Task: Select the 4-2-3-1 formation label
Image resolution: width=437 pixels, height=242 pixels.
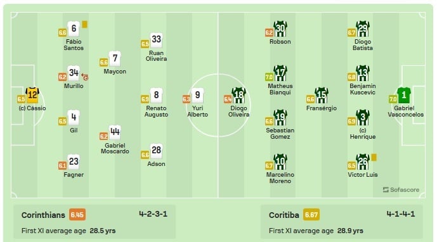Action: [153, 214]
